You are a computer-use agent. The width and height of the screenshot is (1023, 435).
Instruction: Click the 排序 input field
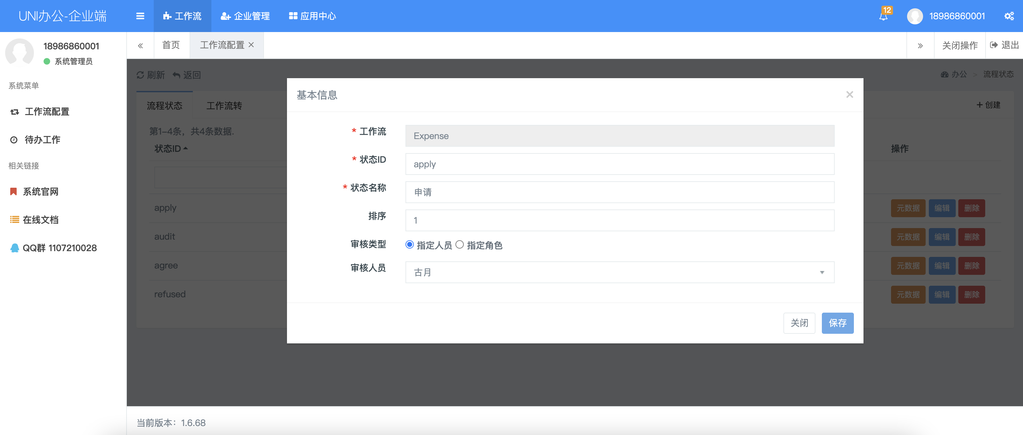(x=619, y=220)
